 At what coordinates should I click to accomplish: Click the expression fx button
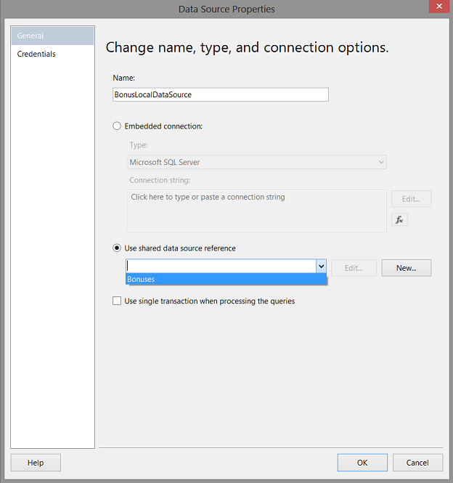tap(399, 219)
